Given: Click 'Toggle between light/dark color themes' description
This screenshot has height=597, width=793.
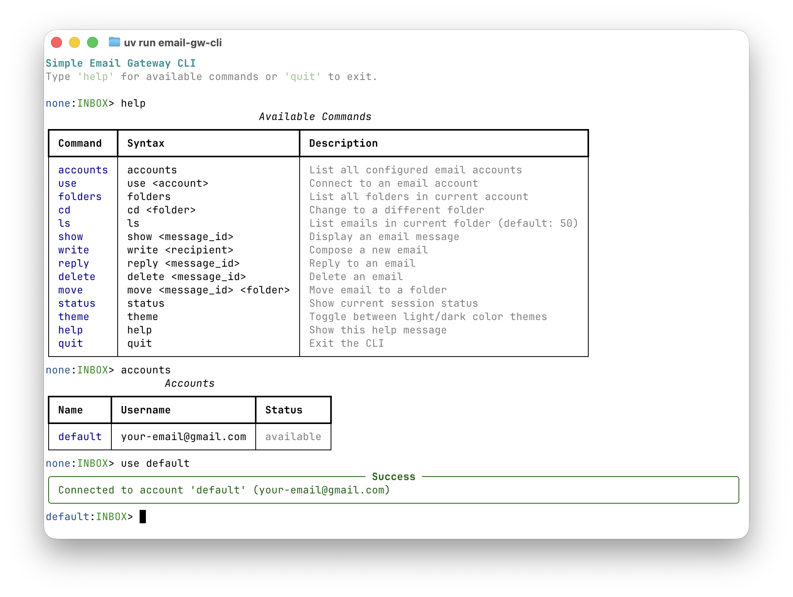Looking at the screenshot, I should point(428,317).
